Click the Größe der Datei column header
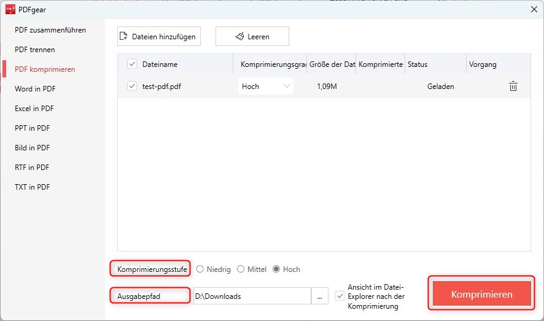 pos(332,64)
